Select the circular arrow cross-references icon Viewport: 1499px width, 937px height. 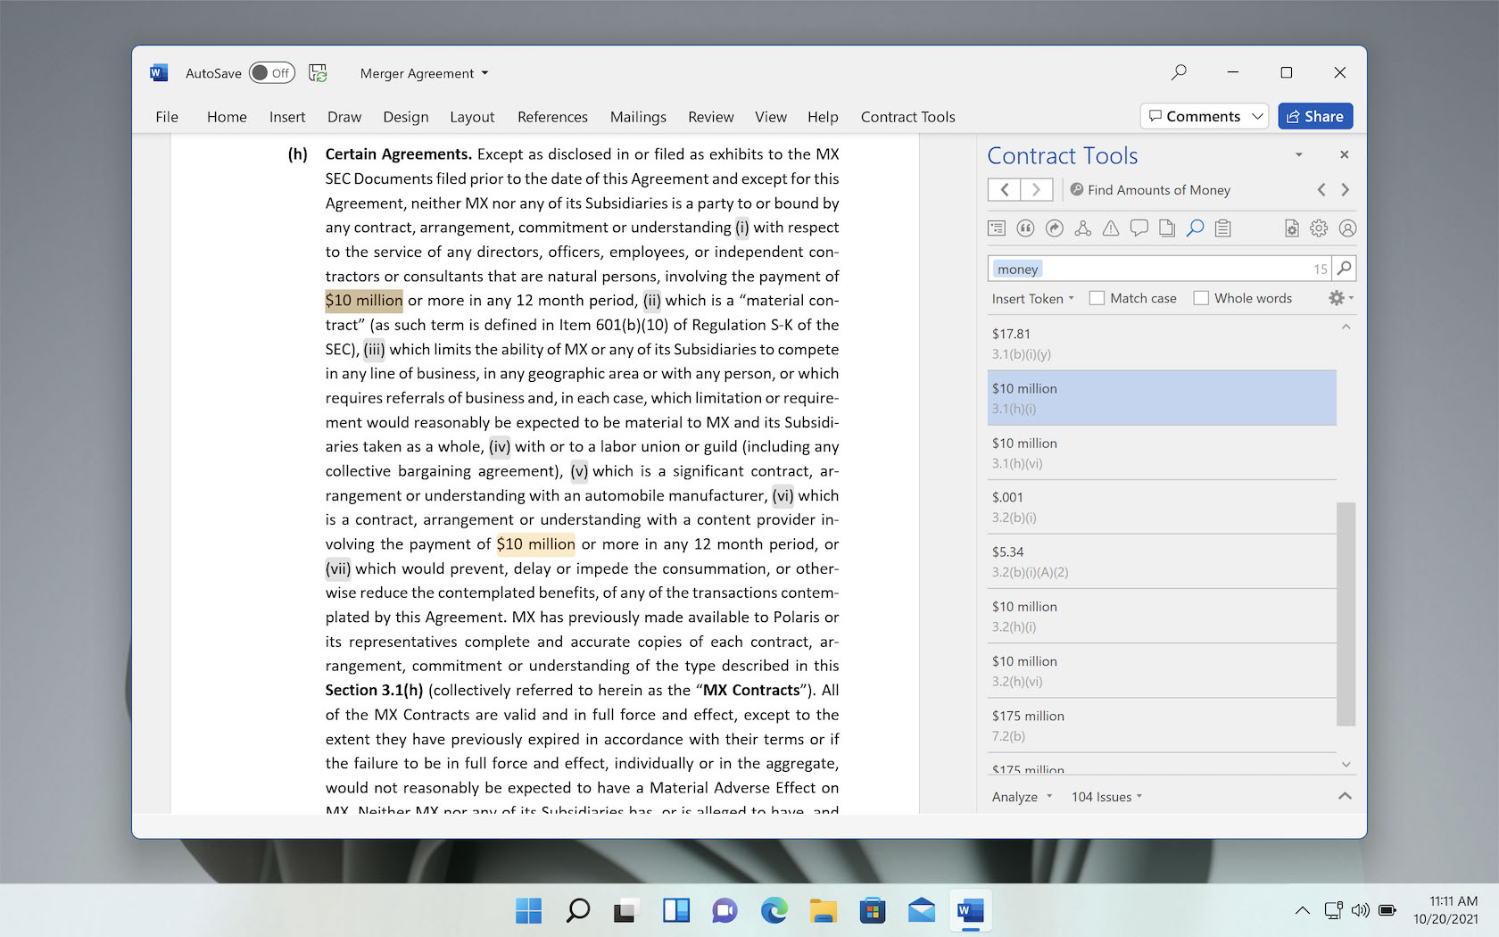pos(1054,228)
